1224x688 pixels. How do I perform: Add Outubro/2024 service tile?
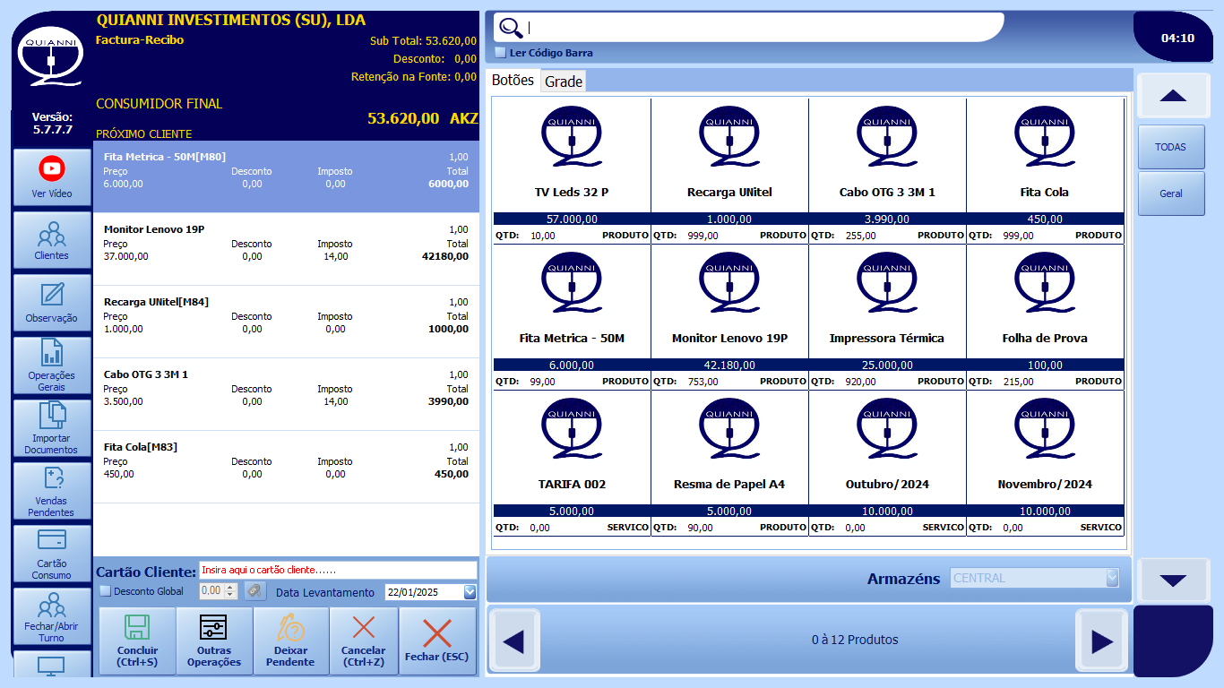[x=887, y=462]
